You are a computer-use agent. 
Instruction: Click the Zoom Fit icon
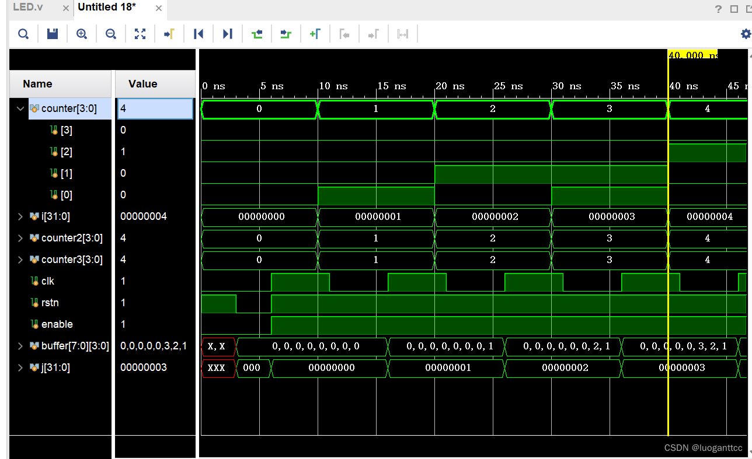[140, 34]
